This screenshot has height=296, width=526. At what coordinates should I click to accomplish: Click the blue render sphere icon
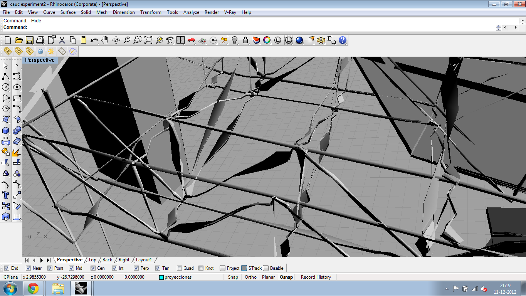coord(299,40)
